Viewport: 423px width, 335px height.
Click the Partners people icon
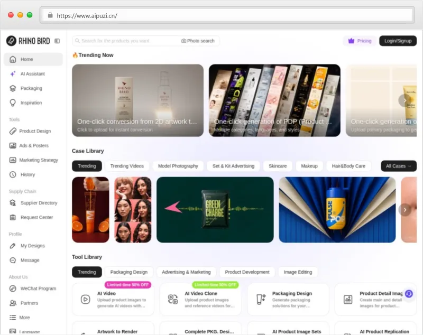(13, 303)
